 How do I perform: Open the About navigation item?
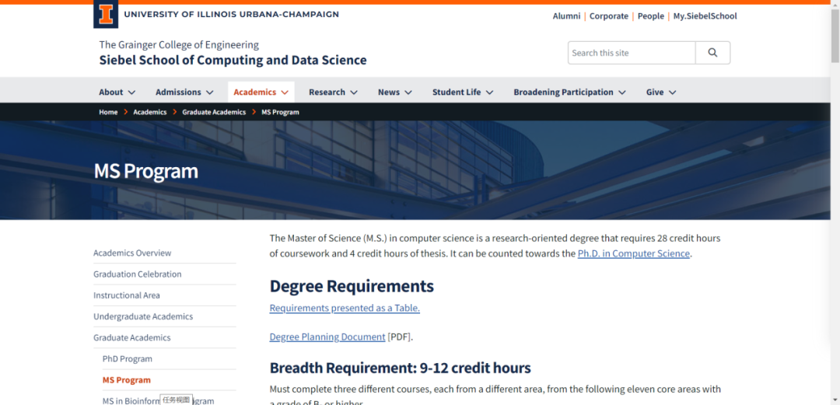111,93
